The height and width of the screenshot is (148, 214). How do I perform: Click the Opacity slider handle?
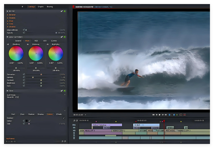56,33
